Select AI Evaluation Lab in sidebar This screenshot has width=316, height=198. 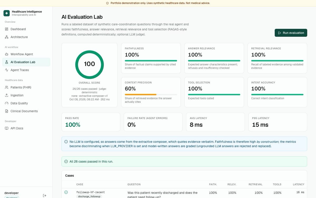point(26,62)
